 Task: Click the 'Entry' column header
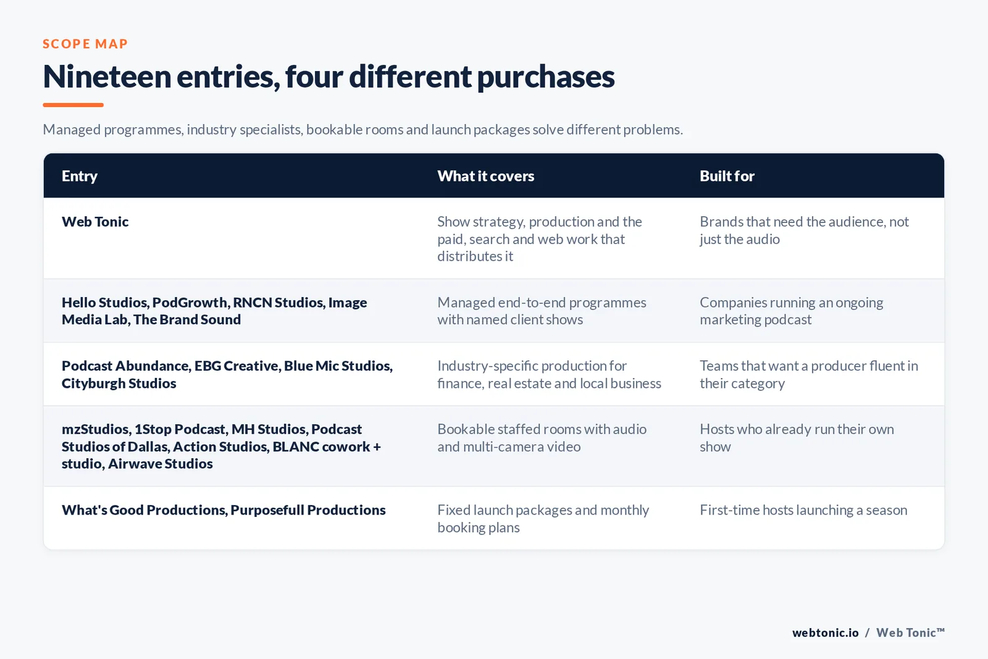pyautogui.click(x=80, y=176)
